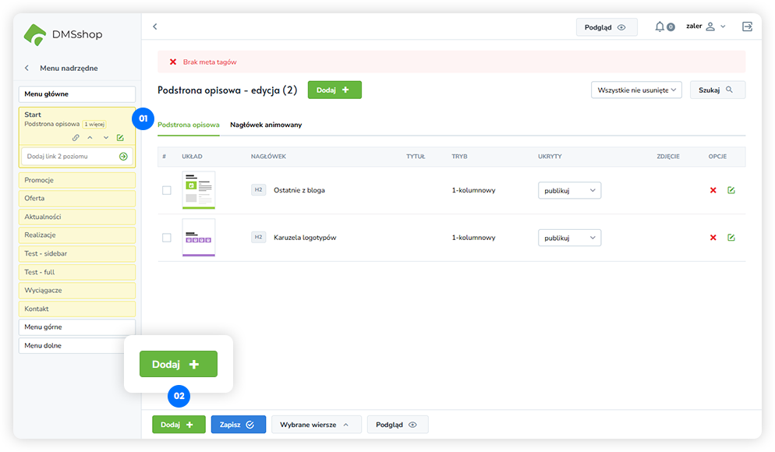Click the logout icon in top right
This screenshot has height=452, width=775.
(748, 26)
